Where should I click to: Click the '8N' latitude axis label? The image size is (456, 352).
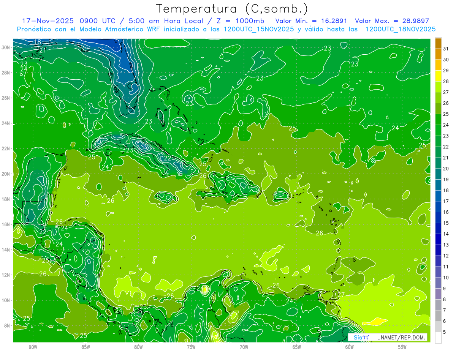tap(8, 325)
